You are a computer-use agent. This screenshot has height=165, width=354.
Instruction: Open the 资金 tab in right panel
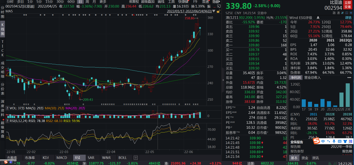305,158
